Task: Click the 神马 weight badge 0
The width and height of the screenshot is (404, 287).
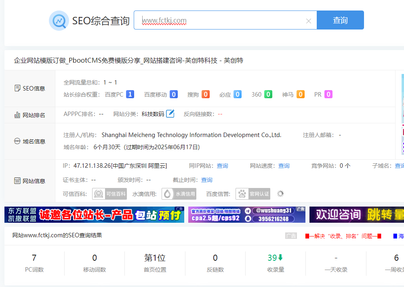Action: [301, 94]
